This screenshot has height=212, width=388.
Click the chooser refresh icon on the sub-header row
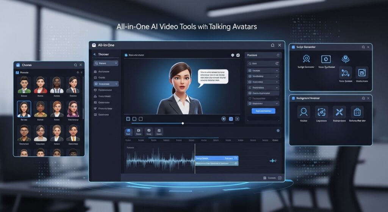(78, 72)
